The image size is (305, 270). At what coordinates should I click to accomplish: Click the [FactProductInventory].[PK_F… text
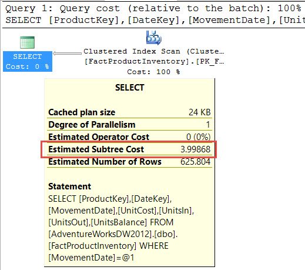[x=155, y=62]
